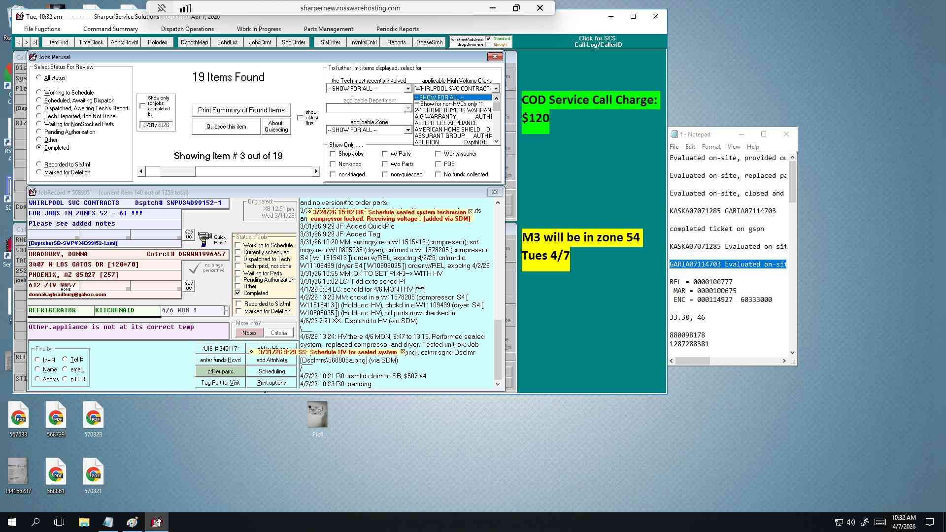
Task: Expand the Tech most recently involved dropdown
Action: 407,89
